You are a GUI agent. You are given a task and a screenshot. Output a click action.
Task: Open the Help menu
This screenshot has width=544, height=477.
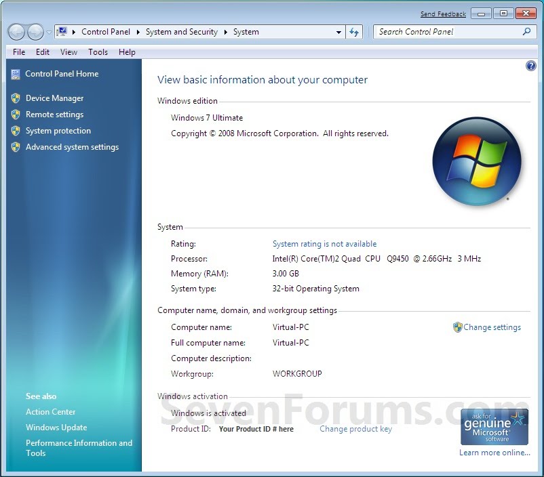click(127, 52)
